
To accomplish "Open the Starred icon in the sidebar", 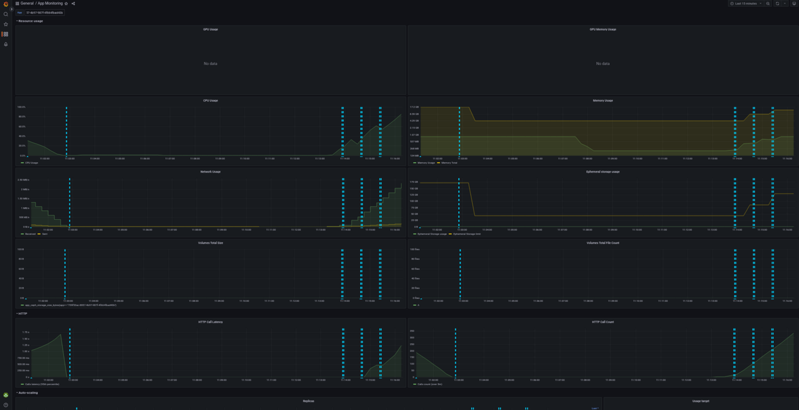I will [x=6, y=24].
